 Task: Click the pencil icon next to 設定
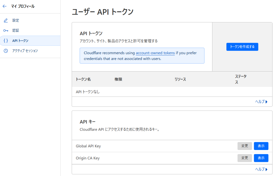pyautogui.click(x=6, y=20)
